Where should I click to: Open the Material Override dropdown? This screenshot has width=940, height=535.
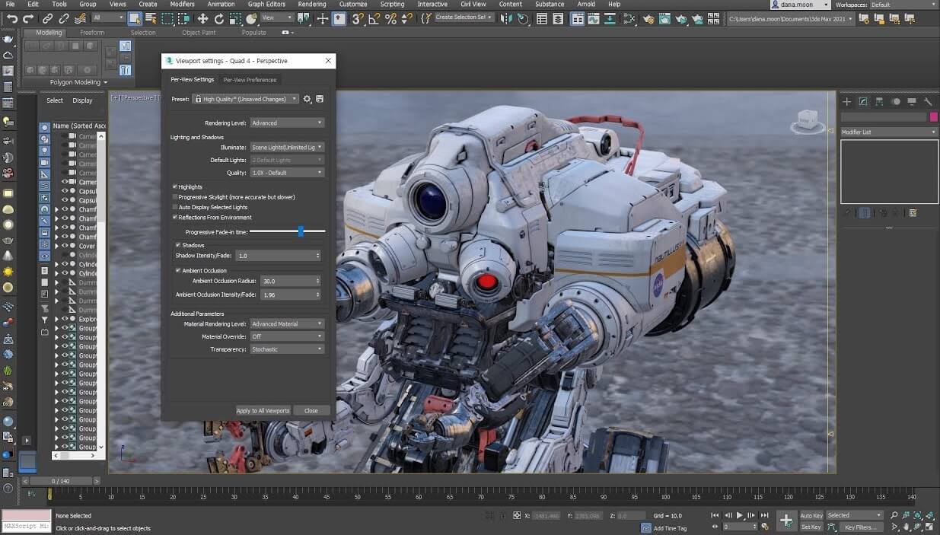point(287,336)
